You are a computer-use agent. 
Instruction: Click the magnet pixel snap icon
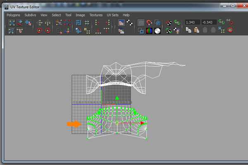[x=150, y=23]
